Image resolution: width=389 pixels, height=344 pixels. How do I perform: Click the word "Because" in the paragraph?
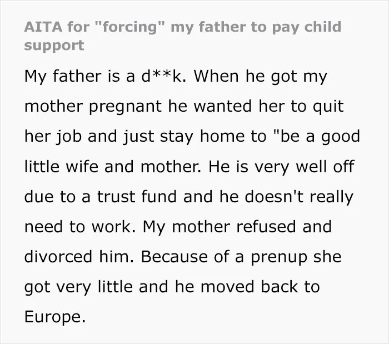(x=174, y=256)
